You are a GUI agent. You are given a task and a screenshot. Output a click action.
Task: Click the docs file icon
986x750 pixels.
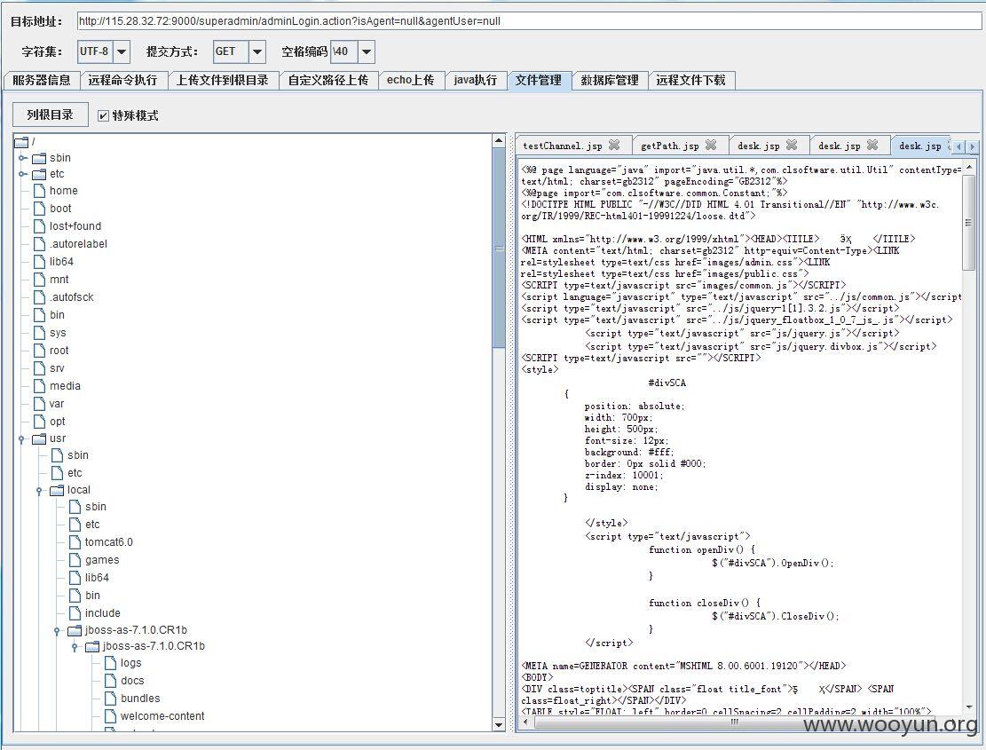coord(110,680)
